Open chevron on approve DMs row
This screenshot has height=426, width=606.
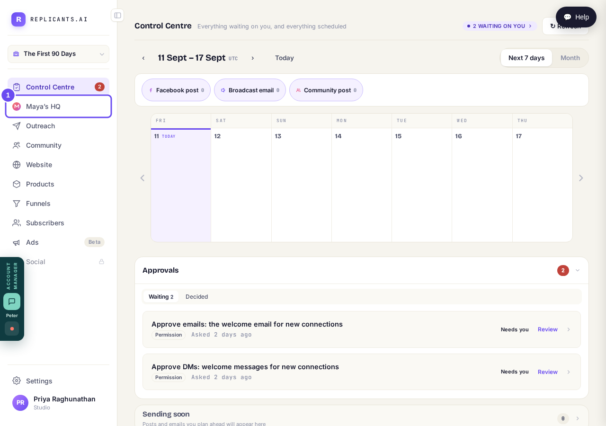pos(569,372)
